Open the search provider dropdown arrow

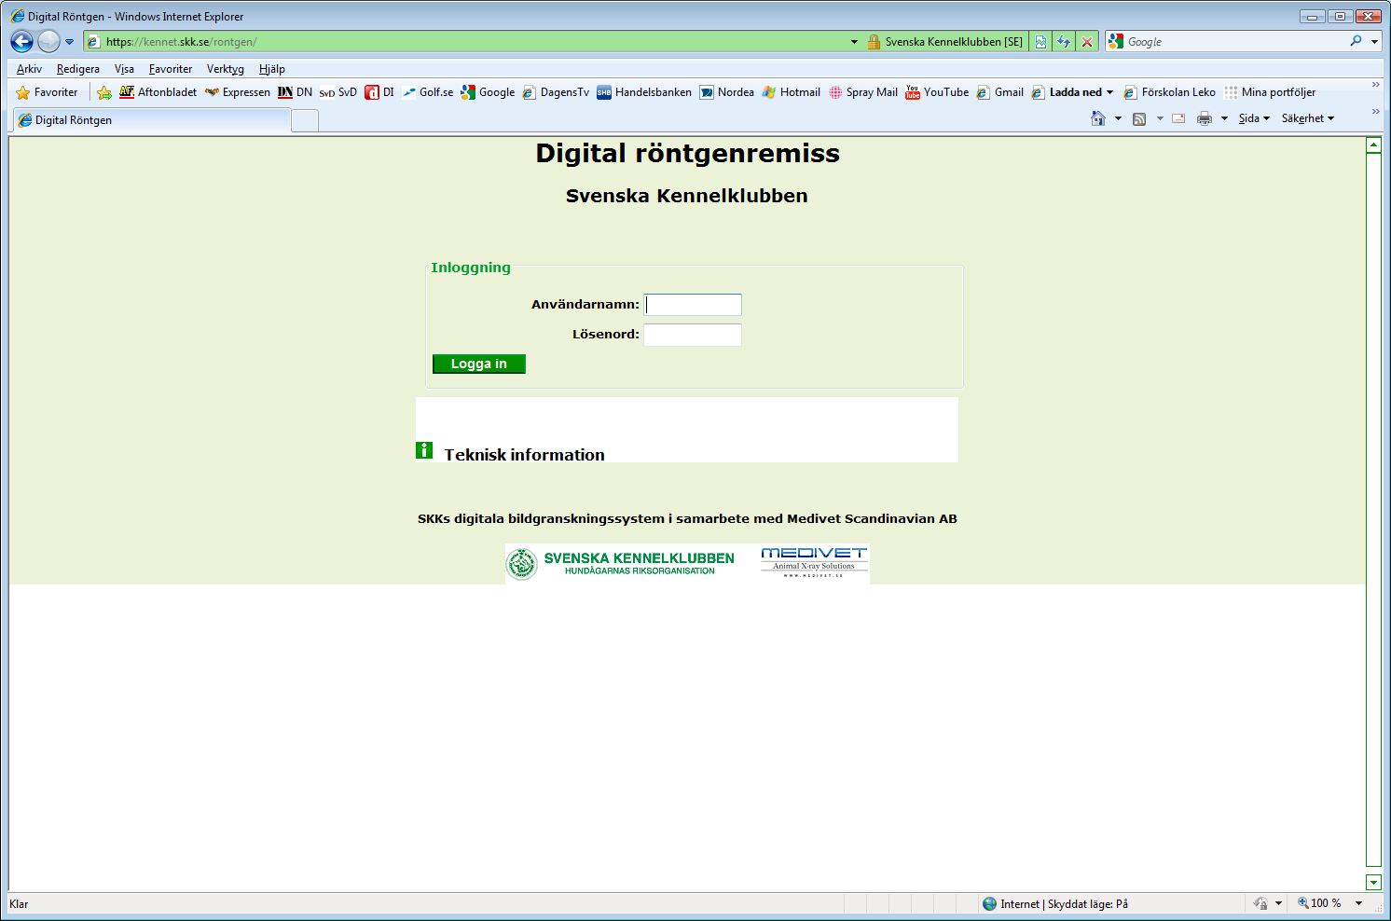pos(1374,42)
